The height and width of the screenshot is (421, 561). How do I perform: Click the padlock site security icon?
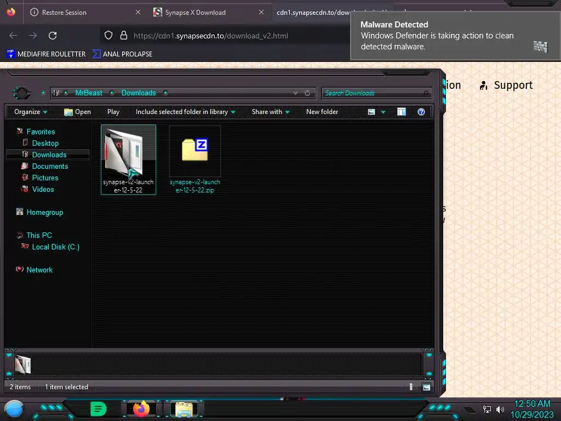point(124,35)
